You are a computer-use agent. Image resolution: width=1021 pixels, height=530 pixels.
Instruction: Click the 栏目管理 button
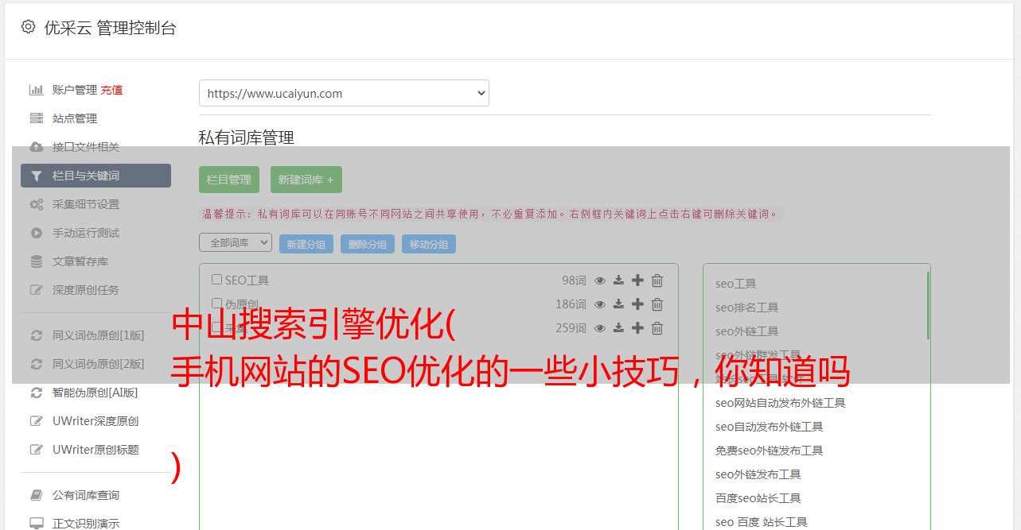coord(229,180)
